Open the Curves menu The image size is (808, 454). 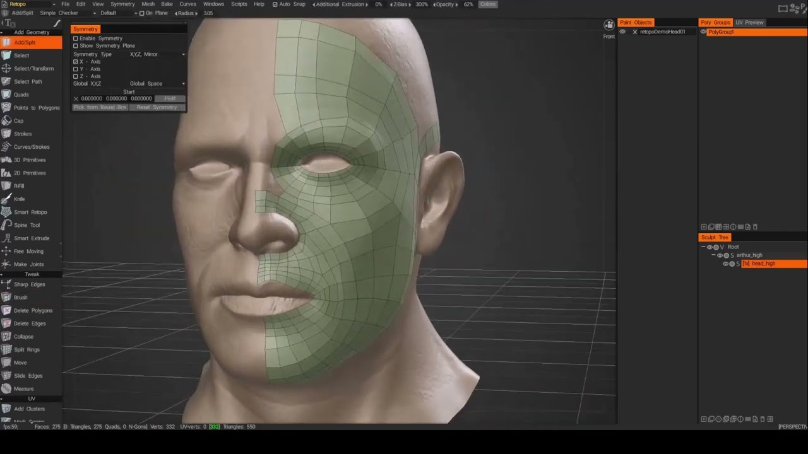pyautogui.click(x=188, y=4)
